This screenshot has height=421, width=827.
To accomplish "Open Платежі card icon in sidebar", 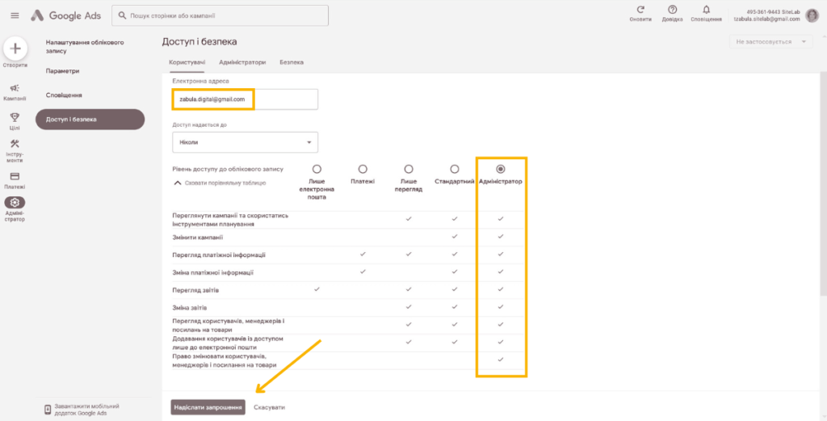I will [x=15, y=176].
